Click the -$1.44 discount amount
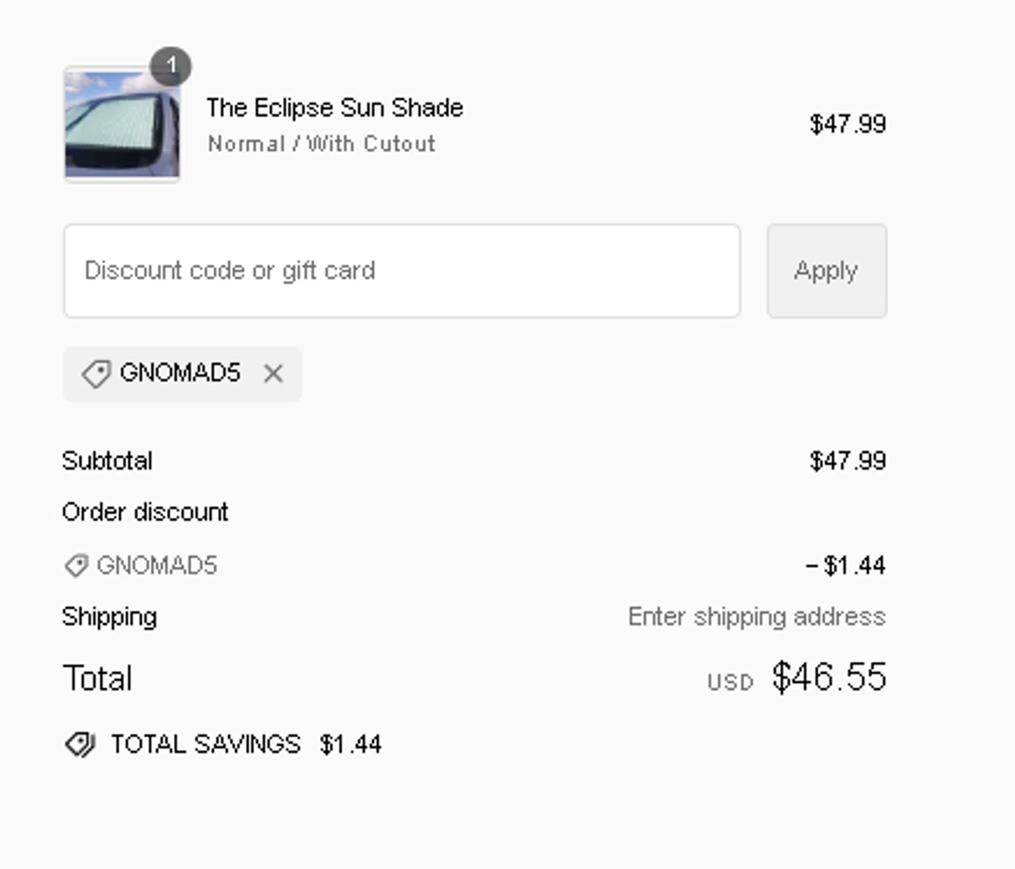 coord(846,565)
